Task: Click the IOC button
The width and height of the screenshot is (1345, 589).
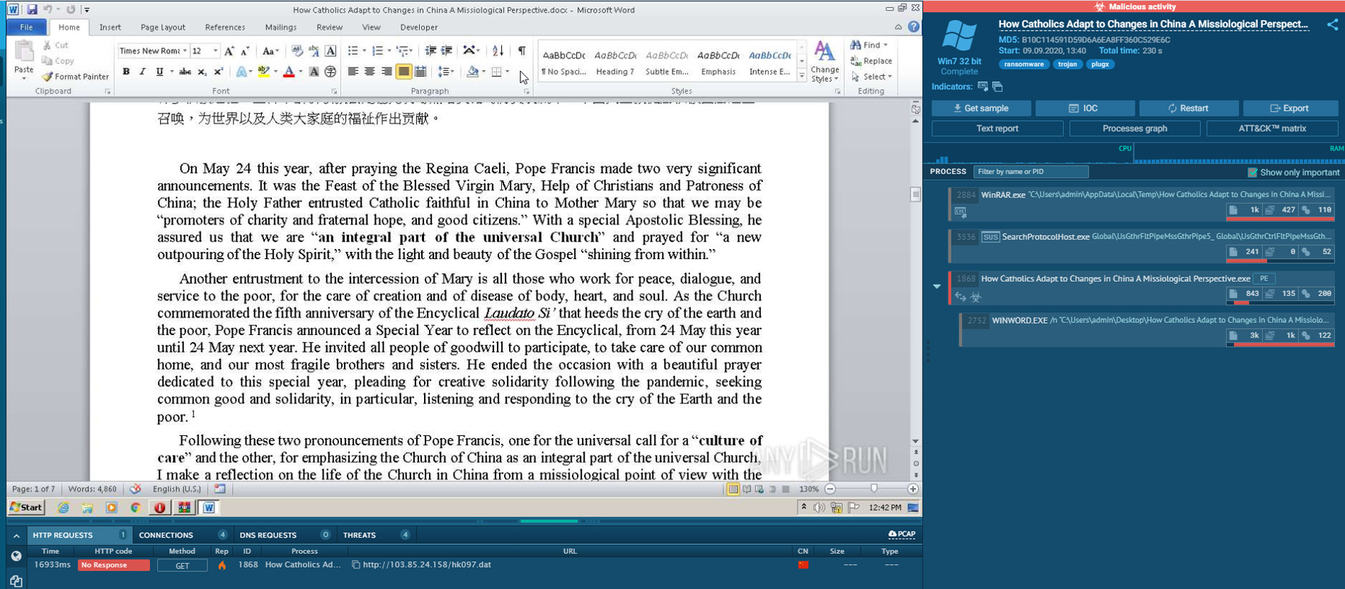Action: [x=1084, y=108]
